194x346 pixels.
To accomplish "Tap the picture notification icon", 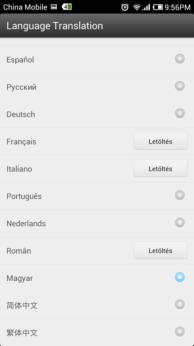I will [54, 7].
